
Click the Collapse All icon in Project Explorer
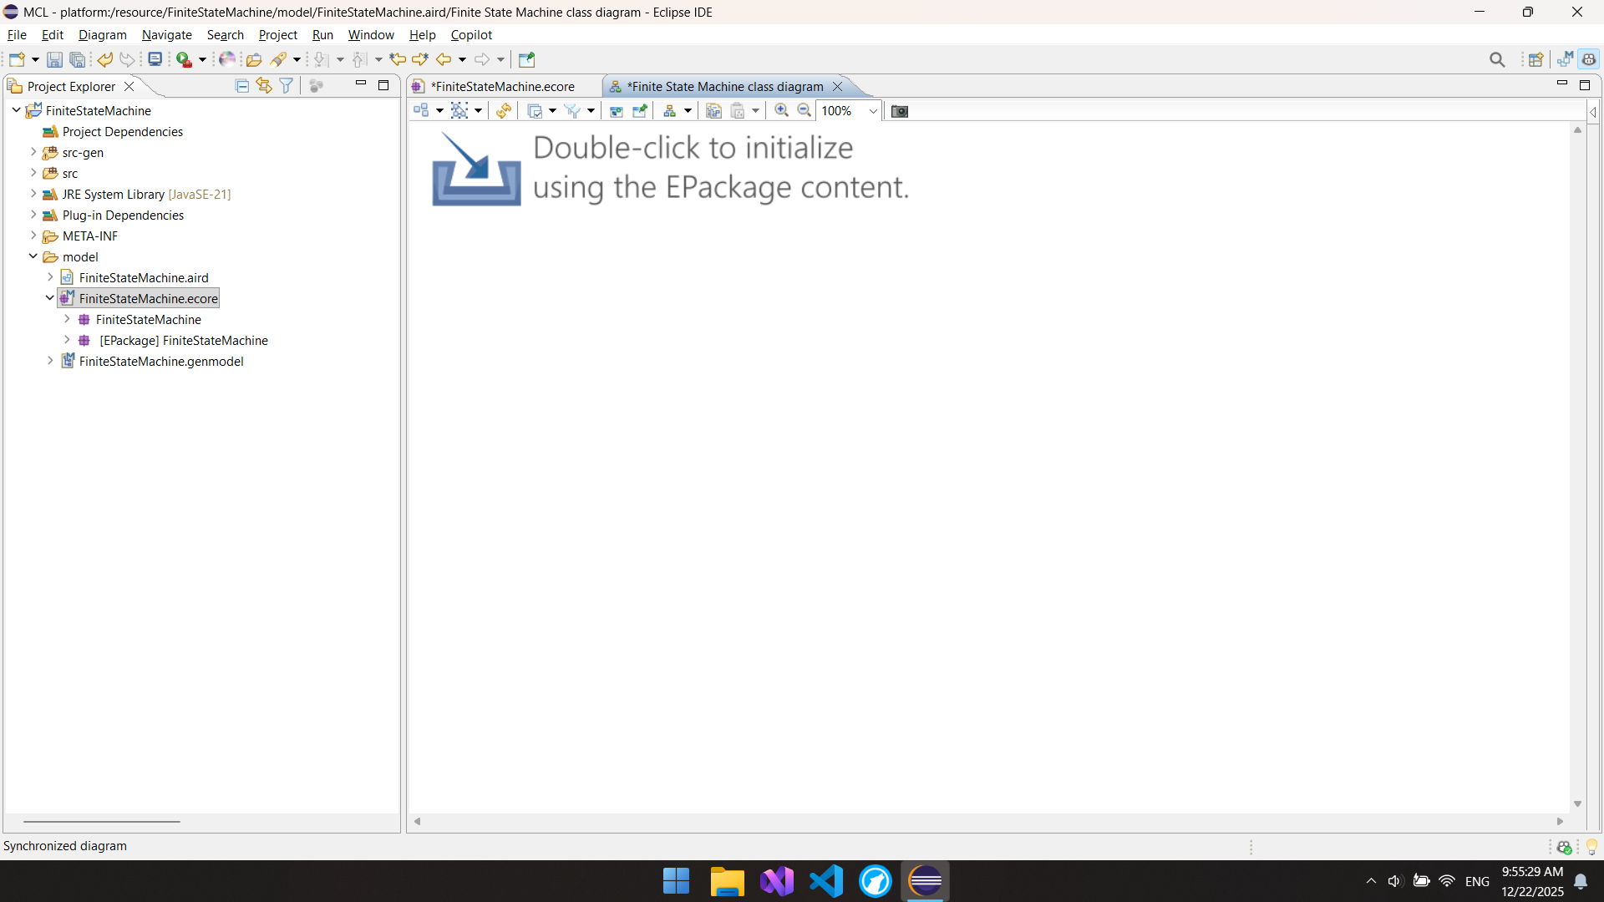[x=242, y=86]
